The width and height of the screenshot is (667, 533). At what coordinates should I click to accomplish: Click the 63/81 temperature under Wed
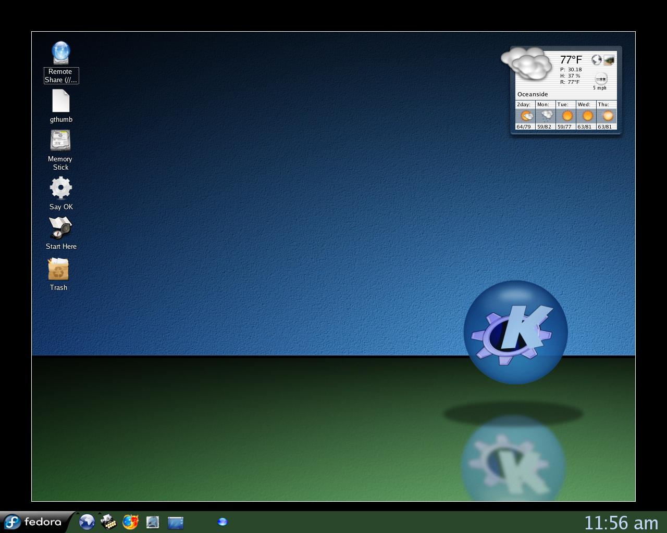tap(585, 126)
